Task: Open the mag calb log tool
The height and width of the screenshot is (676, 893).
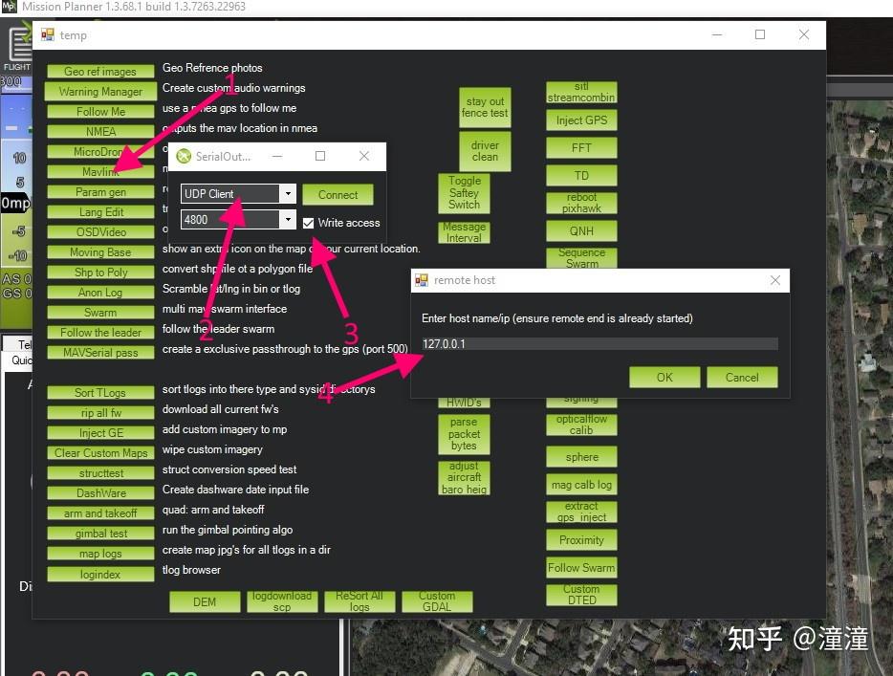Action: (581, 484)
